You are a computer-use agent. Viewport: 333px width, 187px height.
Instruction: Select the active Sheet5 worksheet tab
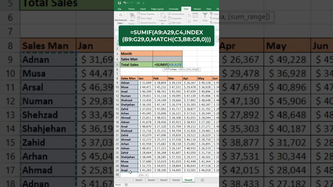click(188, 180)
